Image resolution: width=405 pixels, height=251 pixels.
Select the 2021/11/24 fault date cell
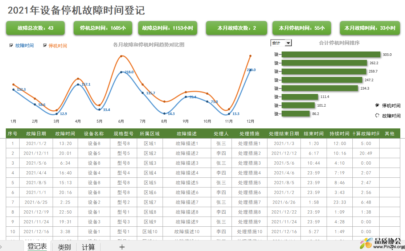(x=36, y=222)
